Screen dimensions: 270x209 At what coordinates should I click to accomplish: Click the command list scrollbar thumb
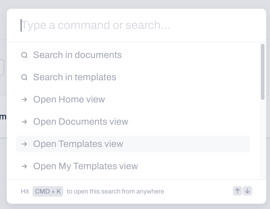pos(263,72)
